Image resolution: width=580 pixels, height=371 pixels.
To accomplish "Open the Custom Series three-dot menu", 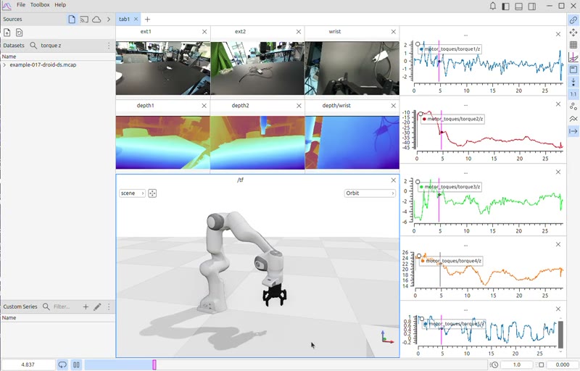I will pos(109,307).
